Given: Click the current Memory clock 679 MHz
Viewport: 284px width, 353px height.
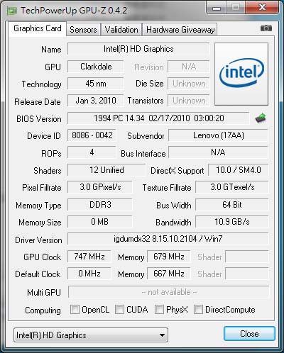Looking at the screenshot, I should 169,257.
